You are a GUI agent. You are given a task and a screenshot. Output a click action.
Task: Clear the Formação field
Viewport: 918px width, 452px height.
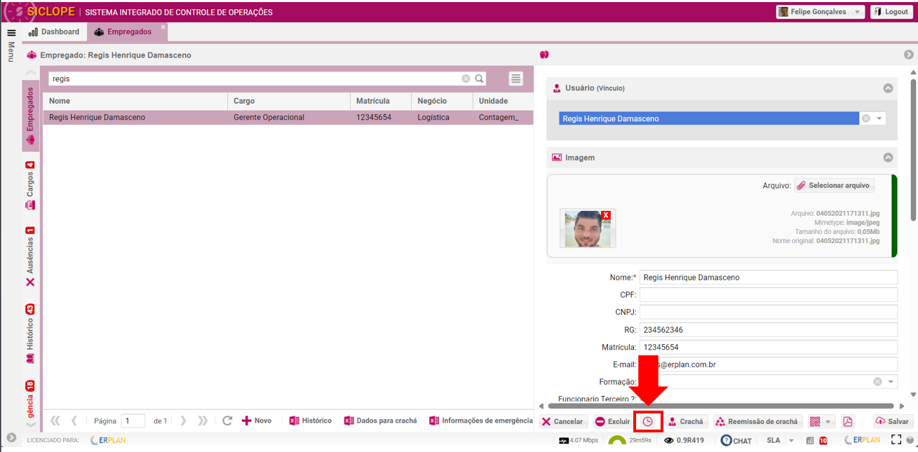click(x=877, y=382)
